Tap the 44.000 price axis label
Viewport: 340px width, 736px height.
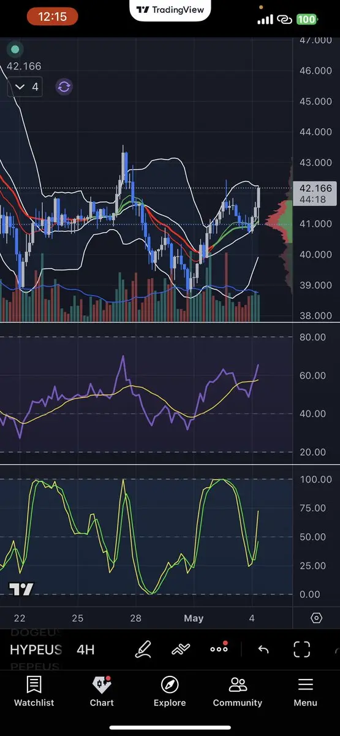click(316, 132)
